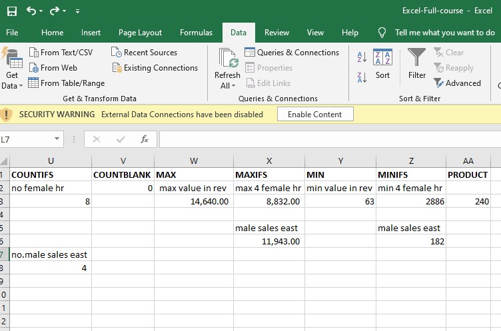Click the security warning shield icon
This screenshot has width=501, height=331.
point(6,115)
